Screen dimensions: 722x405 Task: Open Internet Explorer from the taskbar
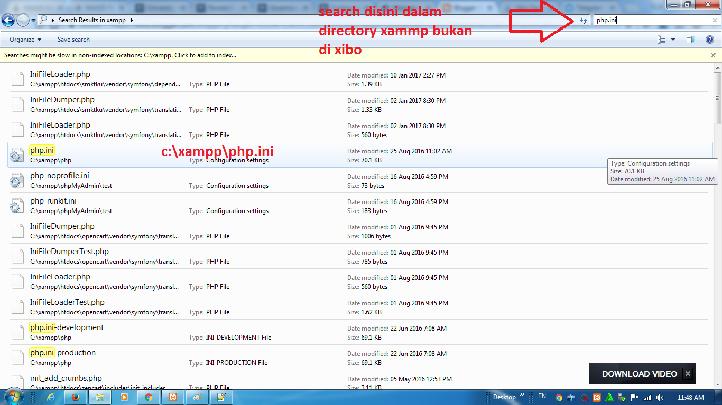[x=51, y=398]
